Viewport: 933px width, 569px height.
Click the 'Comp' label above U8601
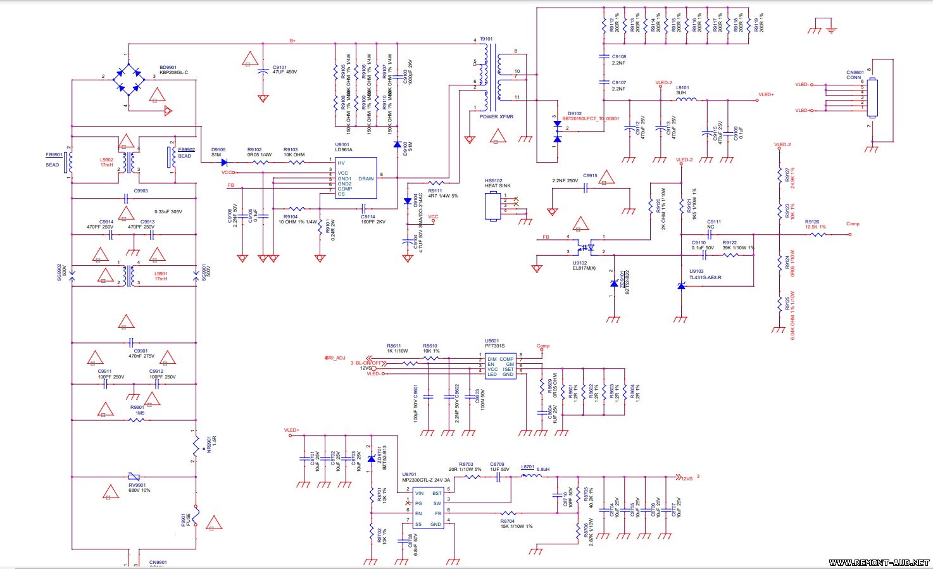pyautogui.click(x=543, y=346)
